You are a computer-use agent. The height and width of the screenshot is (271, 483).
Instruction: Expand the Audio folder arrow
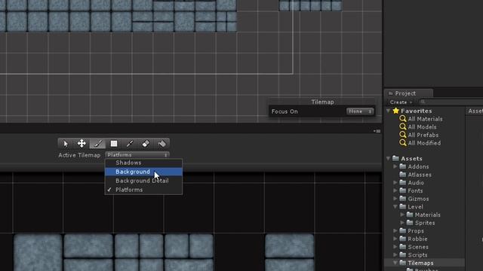coord(395,182)
